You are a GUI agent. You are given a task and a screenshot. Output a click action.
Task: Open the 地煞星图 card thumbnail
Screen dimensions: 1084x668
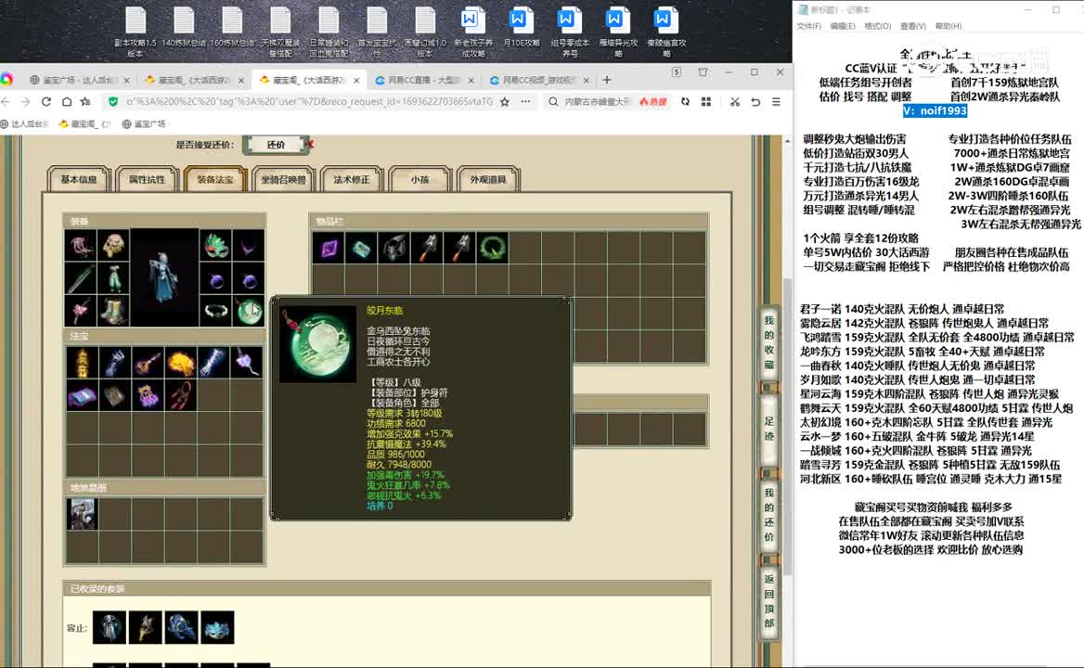point(83,514)
